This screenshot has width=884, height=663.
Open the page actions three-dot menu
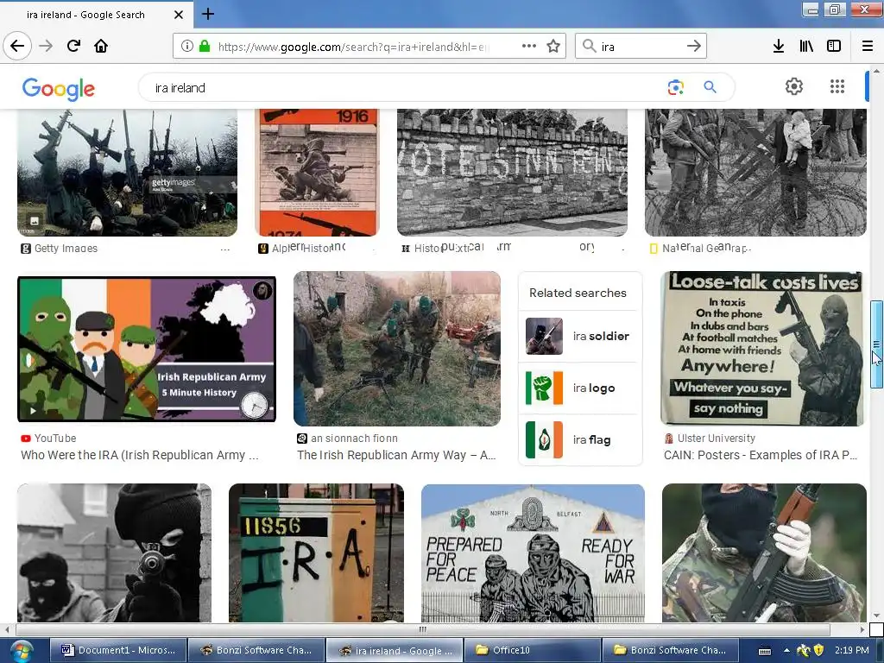click(529, 47)
